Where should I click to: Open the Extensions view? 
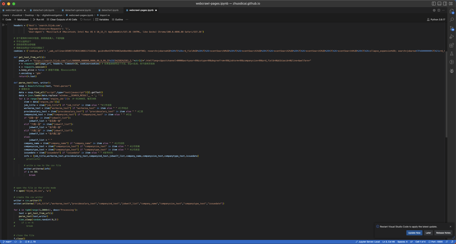[x=452, y=45]
